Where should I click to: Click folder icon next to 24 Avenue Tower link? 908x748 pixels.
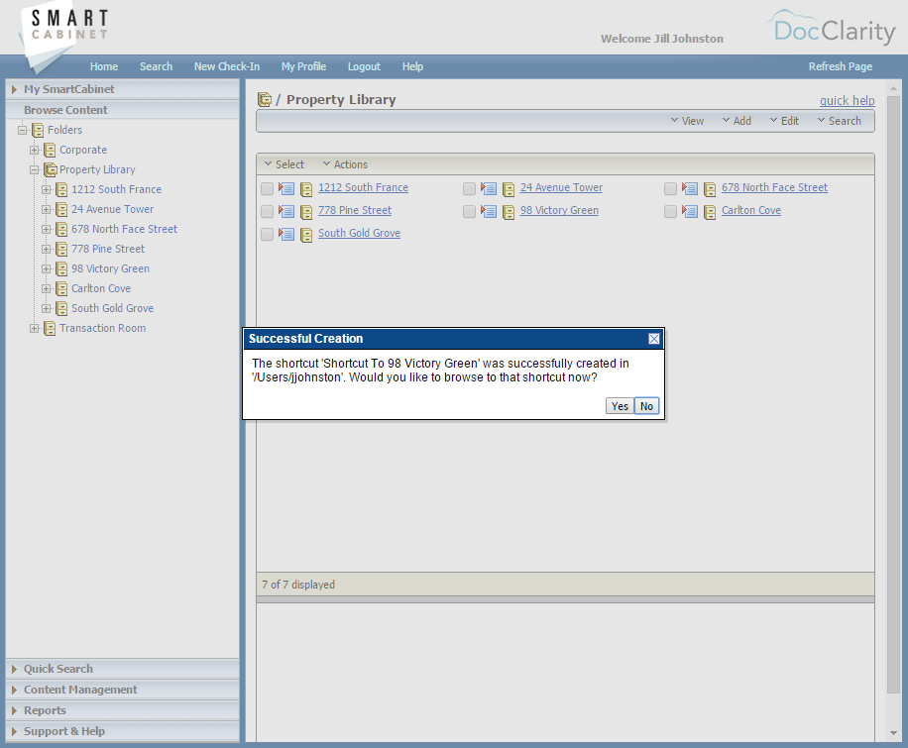point(509,188)
